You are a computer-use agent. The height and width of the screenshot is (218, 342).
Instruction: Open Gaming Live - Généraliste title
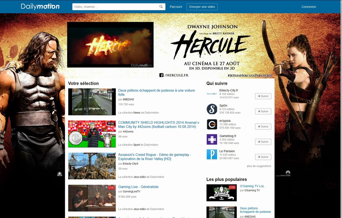[x=138, y=187]
